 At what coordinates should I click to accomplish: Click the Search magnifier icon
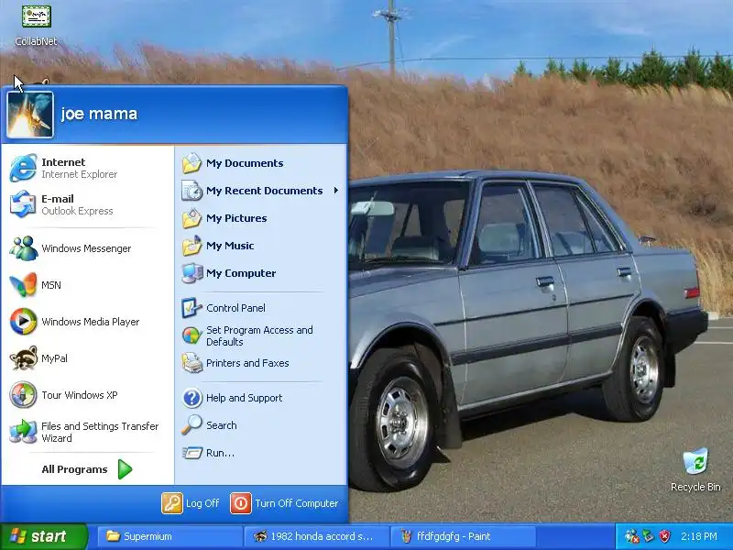point(191,425)
